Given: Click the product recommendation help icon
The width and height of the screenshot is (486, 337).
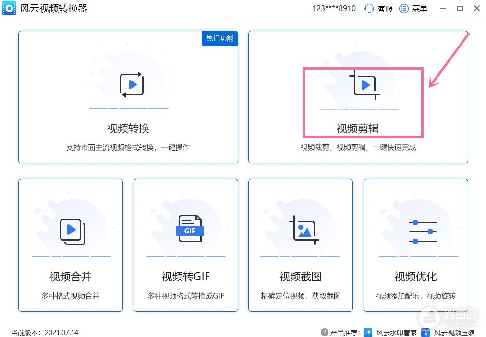Looking at the screenshot, I should [324, 332].
